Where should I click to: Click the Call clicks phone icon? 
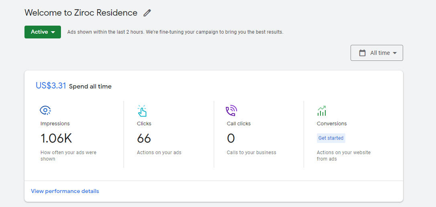coord(231,111)
